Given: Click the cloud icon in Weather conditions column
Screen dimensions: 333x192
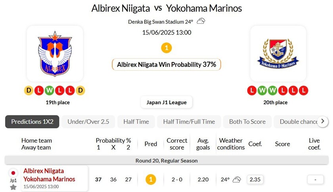Looking at the screenshot, I should (237, 179).
